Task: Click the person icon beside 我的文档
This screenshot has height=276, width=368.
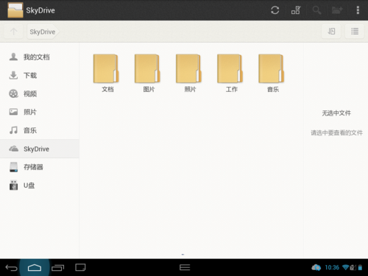Action: (x=13, y=57)
